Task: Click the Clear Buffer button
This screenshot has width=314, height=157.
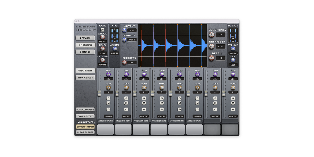Action: tap(85, 132)
